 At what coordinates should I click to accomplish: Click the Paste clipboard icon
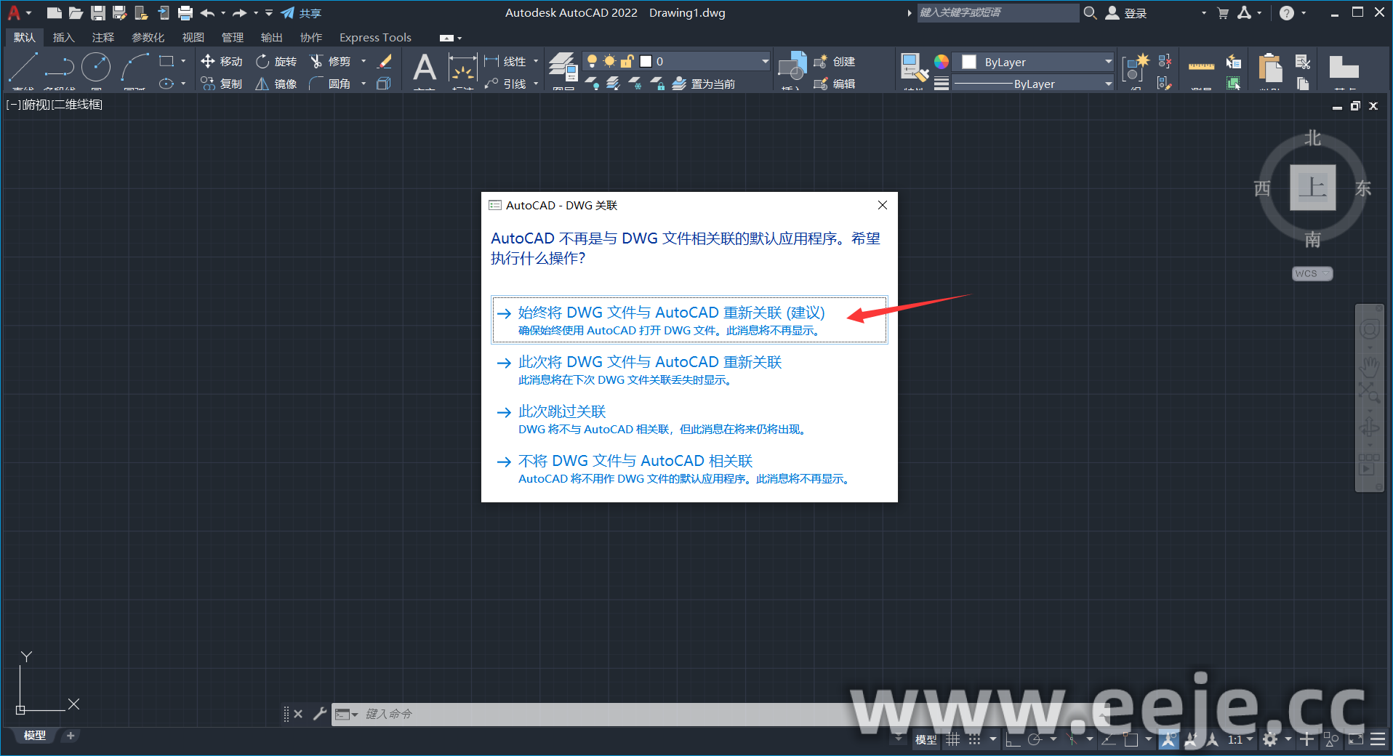pyautogui.click(x=1269, y=68)
